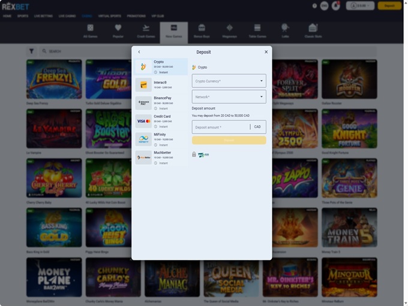Choose the BinancePay payment method icon
This screenshot has height=306, width=408.
coord(143,103)
